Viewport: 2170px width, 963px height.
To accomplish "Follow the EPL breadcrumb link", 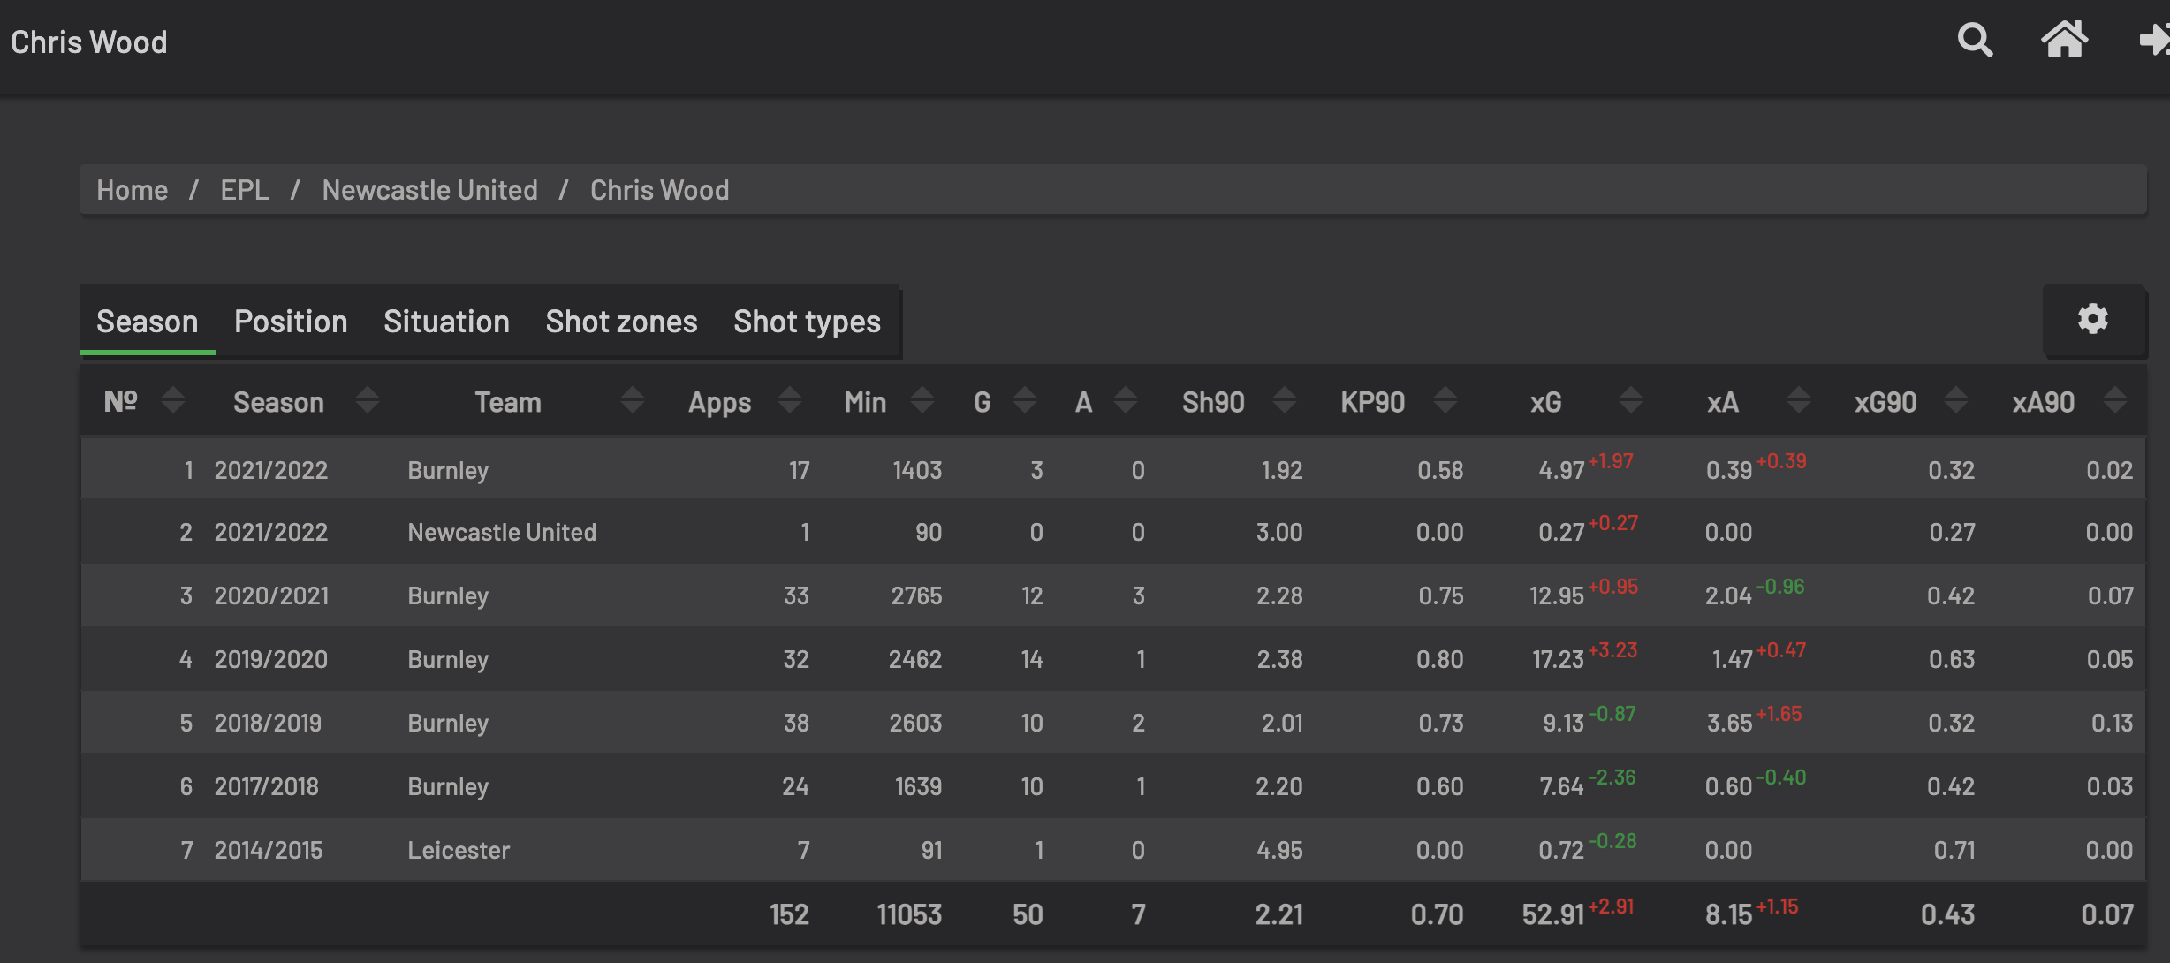I will (x=245, y=190).
